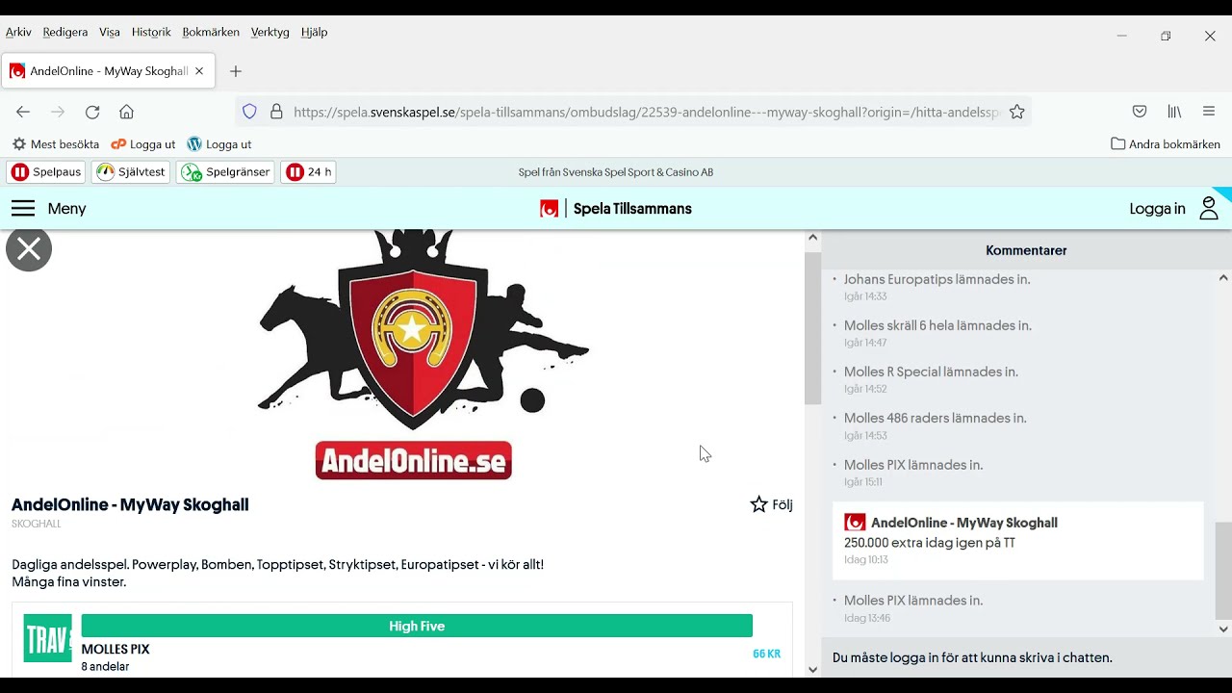1232x693 pixels.
Task: Click the main content scrollbar thumb
Action: (x=812, y=328)
